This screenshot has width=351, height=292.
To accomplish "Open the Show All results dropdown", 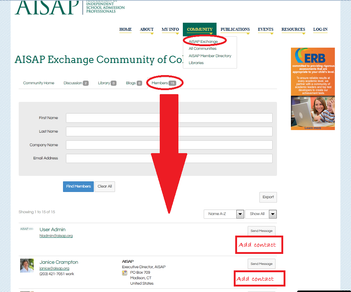I will click(272, 214).
